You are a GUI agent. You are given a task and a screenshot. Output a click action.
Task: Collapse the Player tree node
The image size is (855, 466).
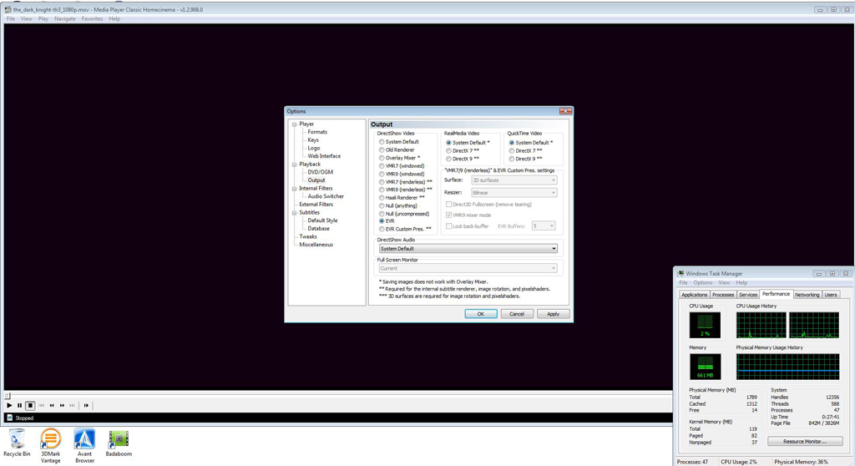point(294,124)
